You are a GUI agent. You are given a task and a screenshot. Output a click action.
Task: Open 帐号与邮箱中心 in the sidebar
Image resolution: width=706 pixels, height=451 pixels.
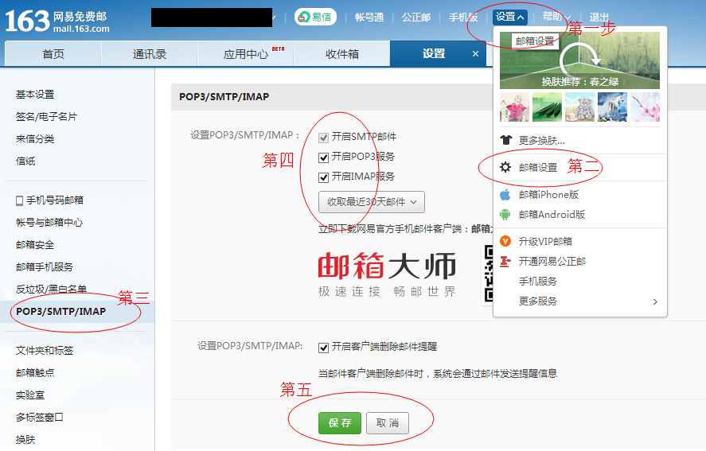[x=49, y=223]
